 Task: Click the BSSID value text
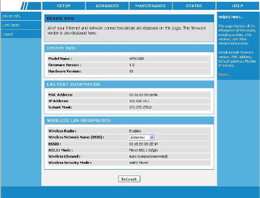[x=143, y=144]
